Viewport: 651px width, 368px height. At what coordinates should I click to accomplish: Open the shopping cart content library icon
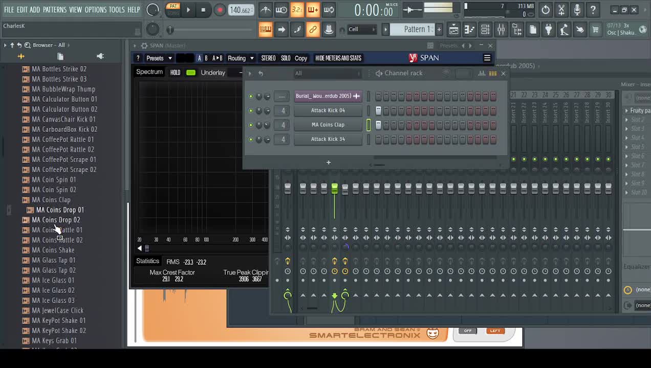(x=595, y=30)
